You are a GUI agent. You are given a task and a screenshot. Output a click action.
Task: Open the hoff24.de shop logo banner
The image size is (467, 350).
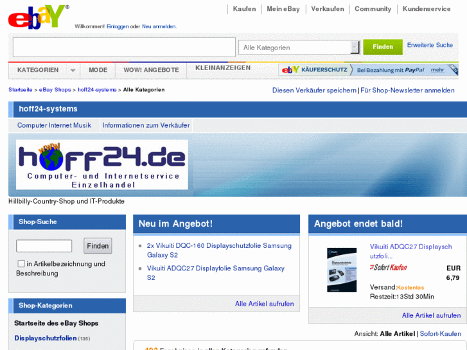(102, 164)
